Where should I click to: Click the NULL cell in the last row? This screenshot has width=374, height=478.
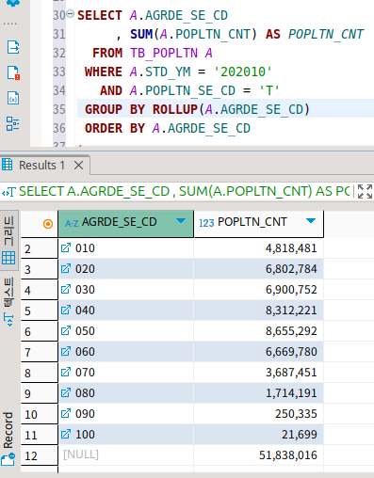(126, 454)
